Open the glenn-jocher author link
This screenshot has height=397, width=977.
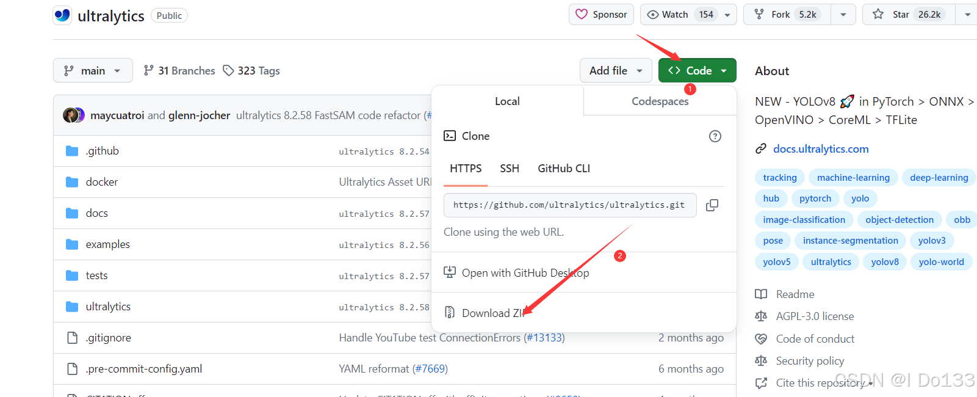click(x=199, y=115)
